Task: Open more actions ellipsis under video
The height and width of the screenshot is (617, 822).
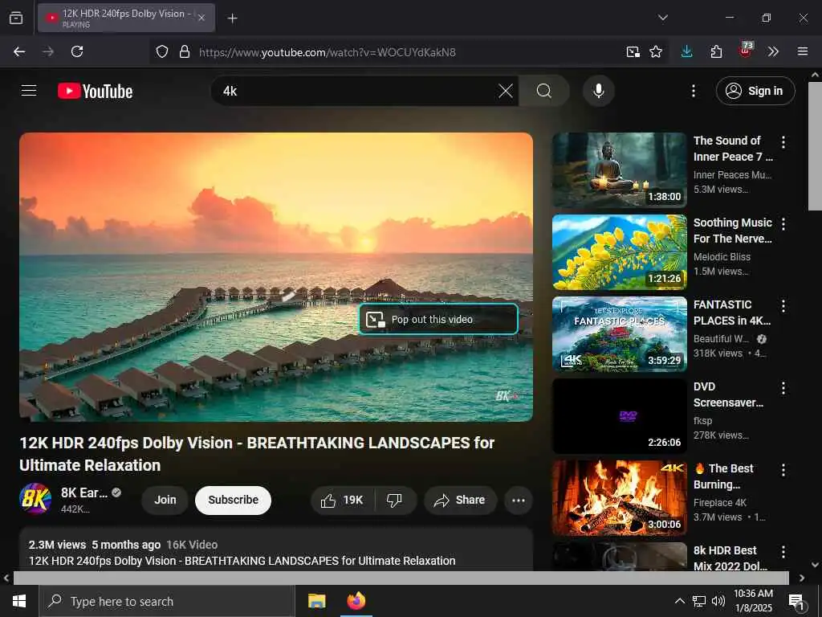Action: point(518,500)
